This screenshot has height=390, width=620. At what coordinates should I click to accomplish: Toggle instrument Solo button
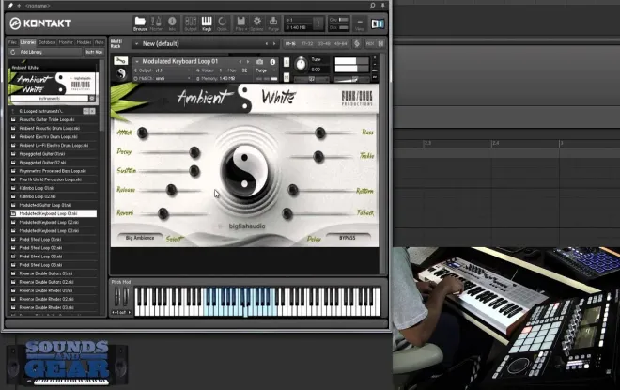287,62
